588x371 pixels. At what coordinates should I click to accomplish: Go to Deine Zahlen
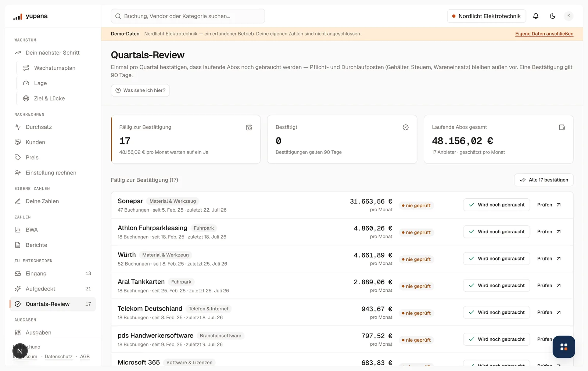tap(53, 201)
